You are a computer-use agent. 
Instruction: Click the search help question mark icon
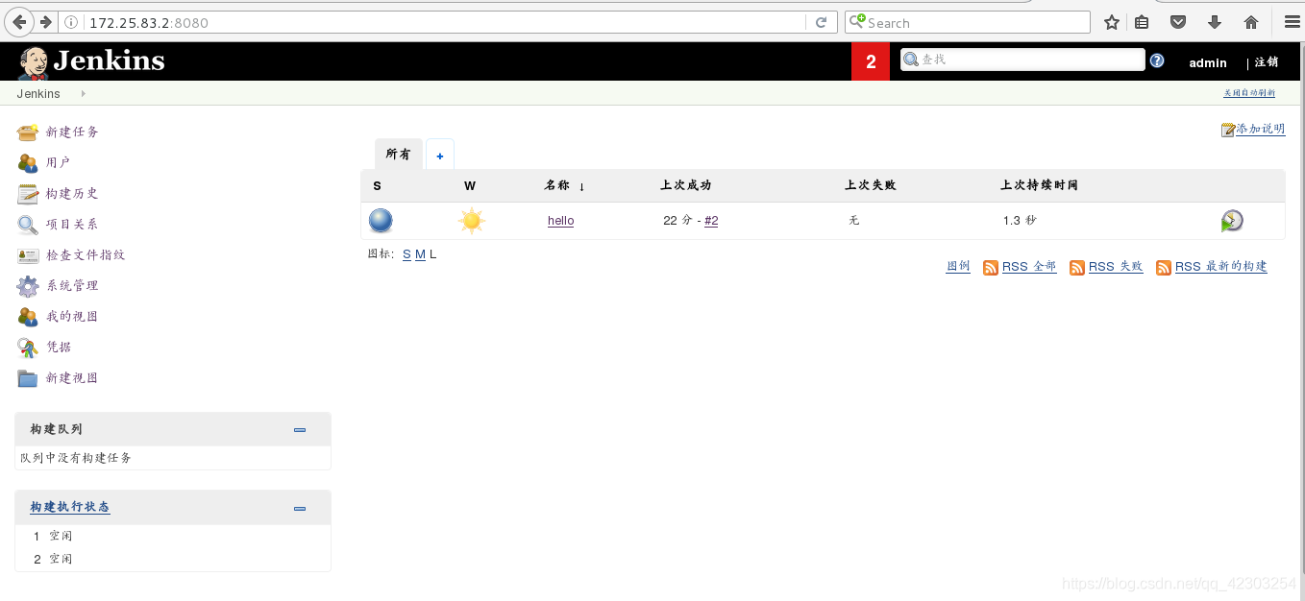1157,60
